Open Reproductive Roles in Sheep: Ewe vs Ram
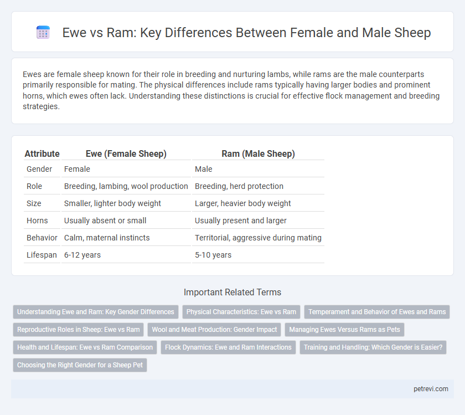 (78, 330)
